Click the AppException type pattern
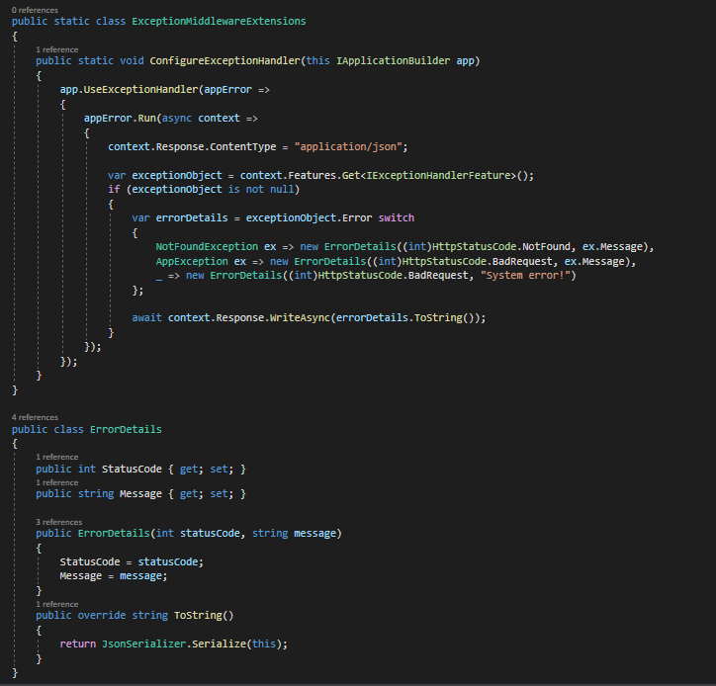Image resolution: width=716 pixels, height=686 pixels. pos(192,262)
